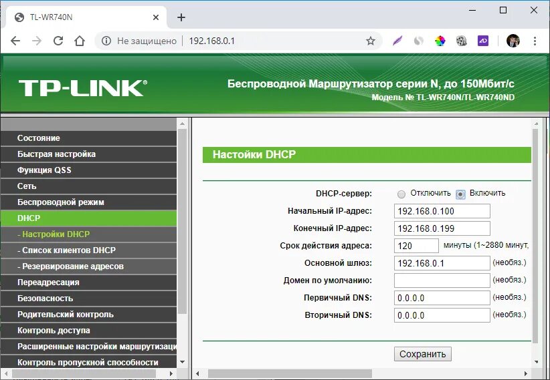Click main panel horizontal scroll left arrow
Screen dimensions: 550x380
pyautogui.click(x=198, y=374)
